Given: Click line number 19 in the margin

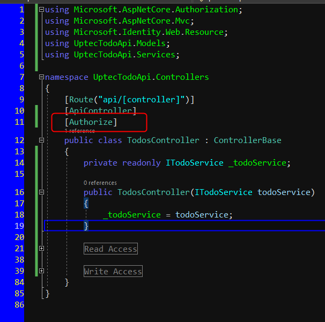Looking at the screenshot, I should point(18,226).
